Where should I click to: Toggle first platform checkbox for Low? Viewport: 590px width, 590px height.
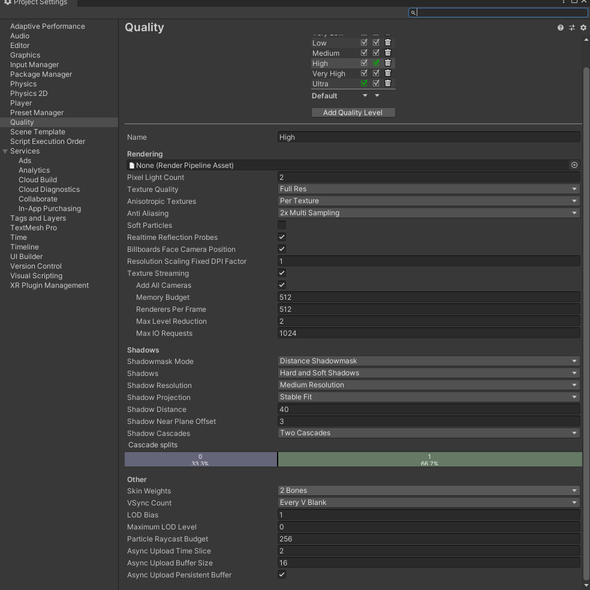(364, 43)
